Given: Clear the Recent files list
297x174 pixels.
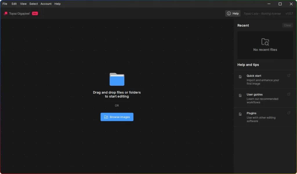Looking at the screenshot, I should [287, 25].
